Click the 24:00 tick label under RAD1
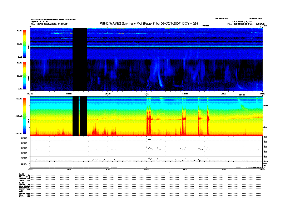Viewport: 283px width, 218px height. click(x=262, y=94)
